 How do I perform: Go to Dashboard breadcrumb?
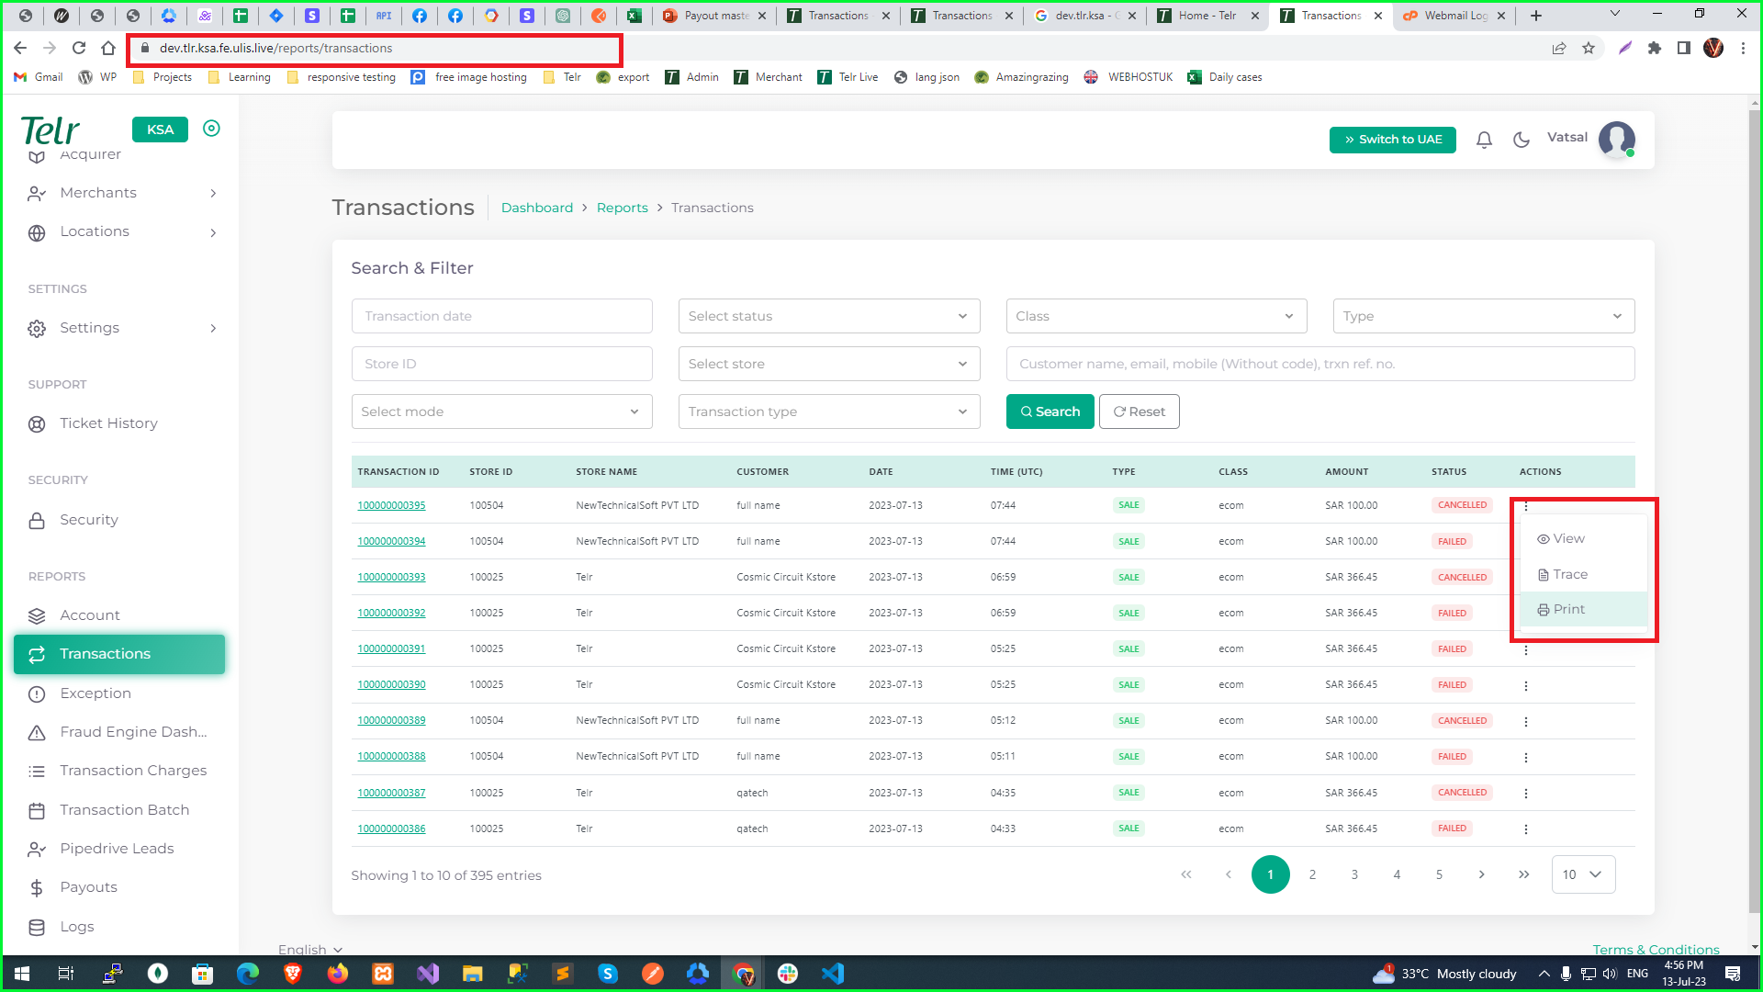click(x=536, y=209)
